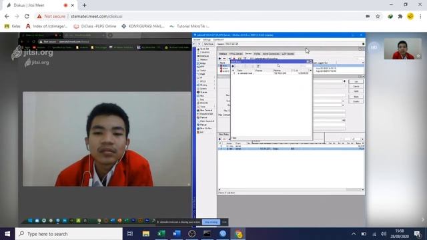This screenshot has width=427, height=240.
Task: Open KONFIGURASI MAIL bookmark
Action: (143, 26)
